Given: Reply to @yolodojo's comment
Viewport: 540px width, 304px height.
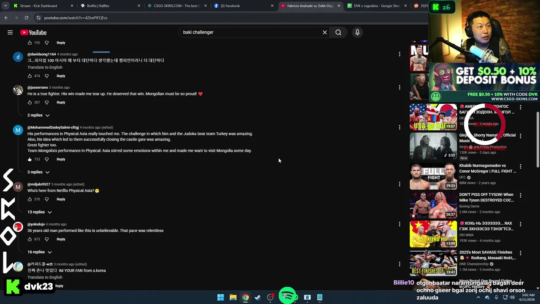Looking at the screenshot, I should tap(61, 239).
